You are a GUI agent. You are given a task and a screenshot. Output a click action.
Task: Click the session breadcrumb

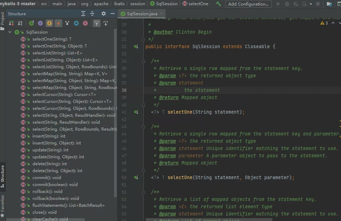point(138,4)
